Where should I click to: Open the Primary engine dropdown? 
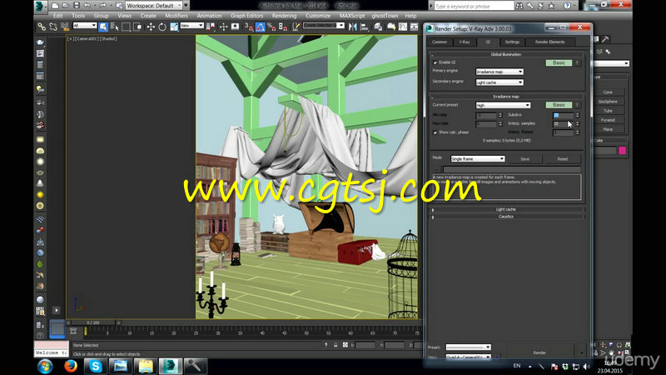point(499,72)
